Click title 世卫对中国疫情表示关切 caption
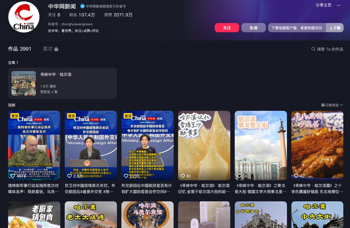The width and height of the screenshot is (350, 228). click(x=90, y=189)
